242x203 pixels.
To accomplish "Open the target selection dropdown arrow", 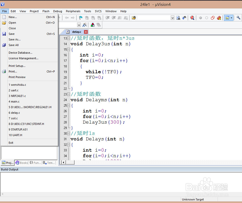I will pyautogui.click(x=79, y=25).
